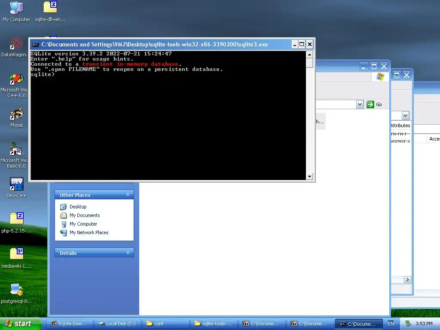440x330 pixels.
Task: Click My Network Places icon in sidebar
Action: [x=64, y=232]
